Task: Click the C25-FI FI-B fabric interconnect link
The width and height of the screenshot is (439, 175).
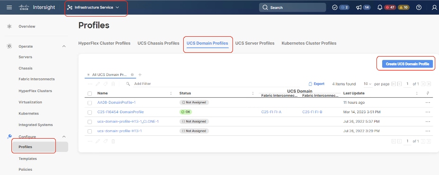Action: coord(313,112)
